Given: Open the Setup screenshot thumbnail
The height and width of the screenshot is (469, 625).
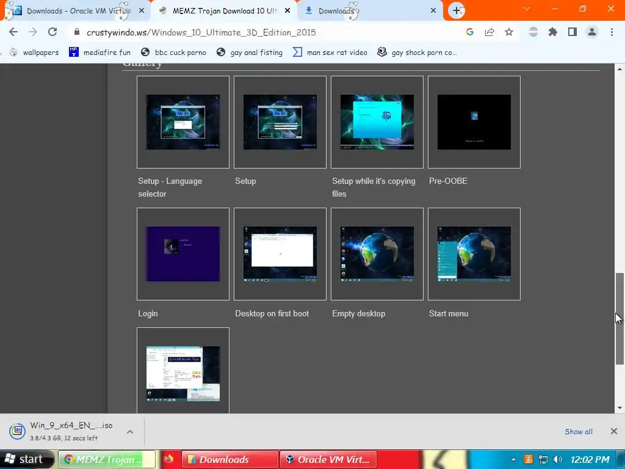Looking at the screenshot, I should click(x=280, y=122).
